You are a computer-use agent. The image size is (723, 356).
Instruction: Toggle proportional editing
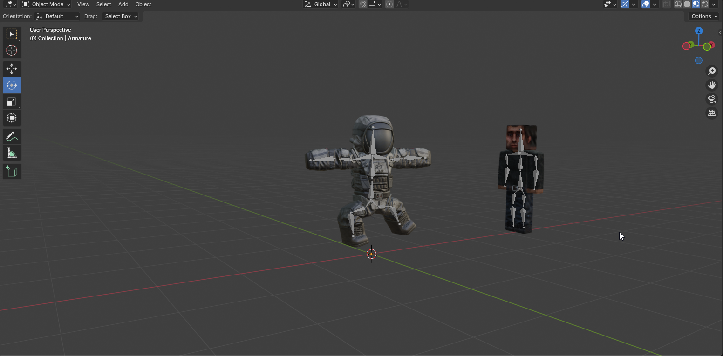coord(389,4)
